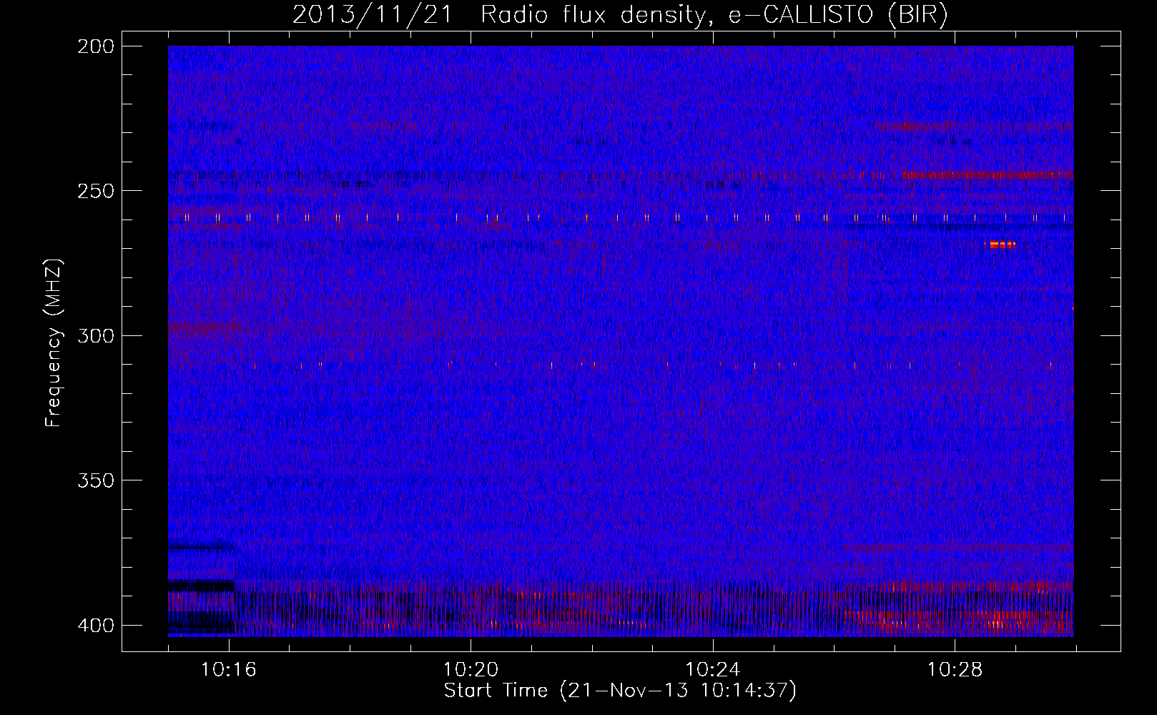Click the 10:16 time tick label

pyautogui.click(x=229, y=670)
